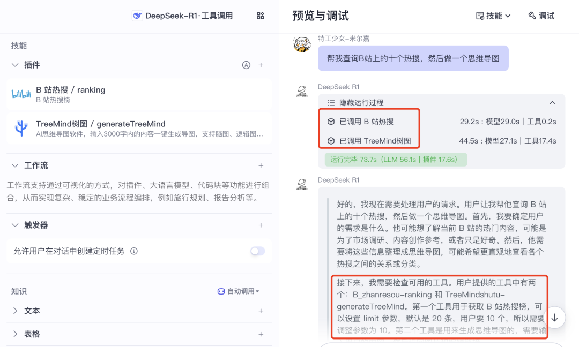The width and height of the screenshot is (579, 347).
Task: Click the list icon beside 隐藏运行过程
Action: pyautogui.click(x=331, y=103)
